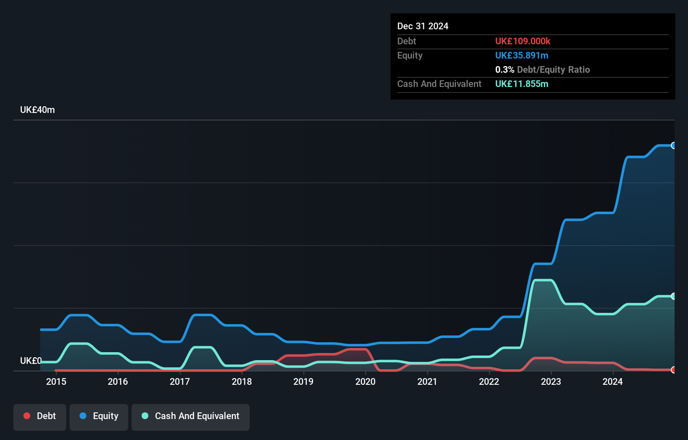Click the UK£11.855m cash value

[x=522, y=84]
